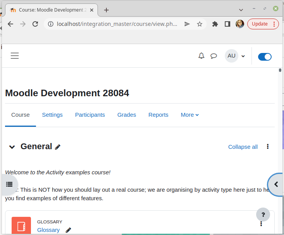Open a new browser tab
This screenshot has height=235, width=284.
click(x=106, y=10)
